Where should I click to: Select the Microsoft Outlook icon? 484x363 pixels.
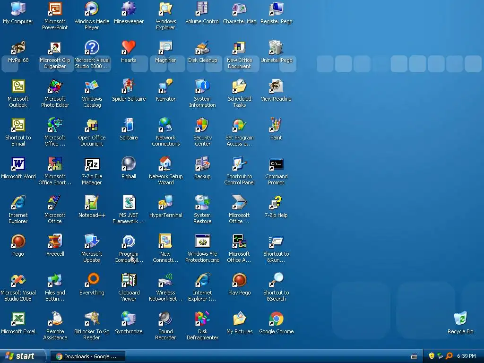click(x=18, y=86)
